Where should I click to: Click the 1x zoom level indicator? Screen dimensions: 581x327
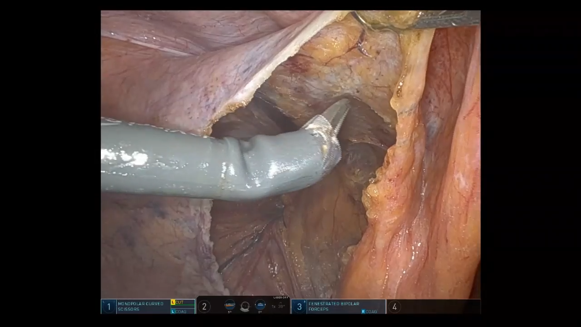[x=273, y=307]
